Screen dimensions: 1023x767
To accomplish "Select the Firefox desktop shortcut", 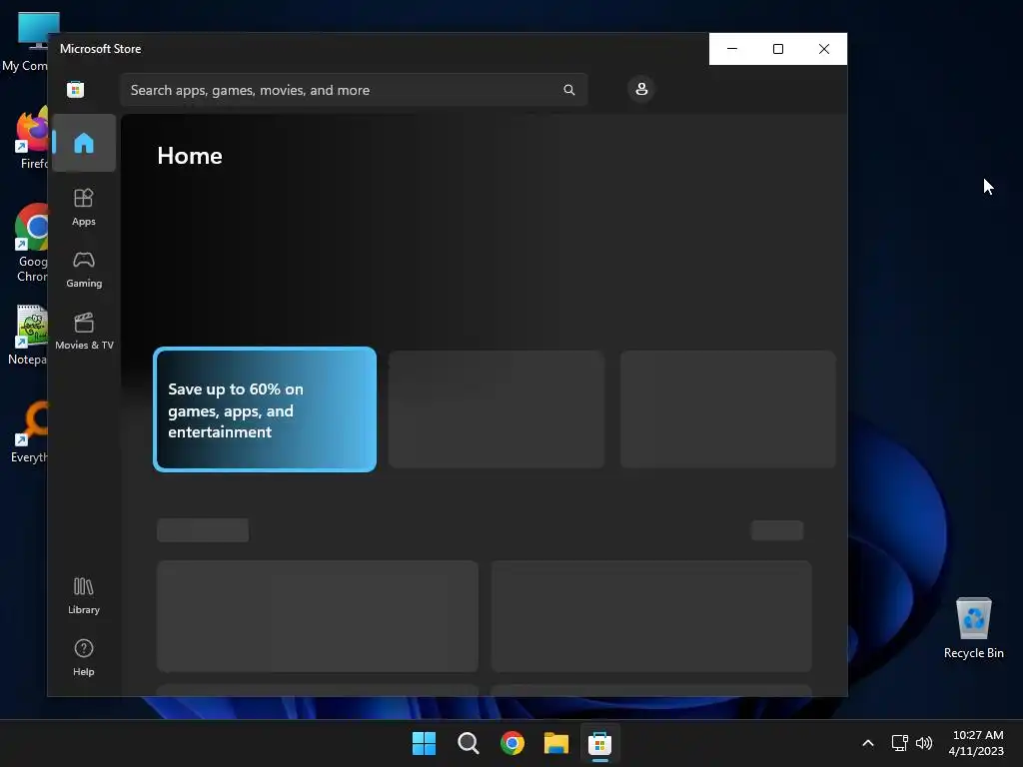I will (31, 139).
